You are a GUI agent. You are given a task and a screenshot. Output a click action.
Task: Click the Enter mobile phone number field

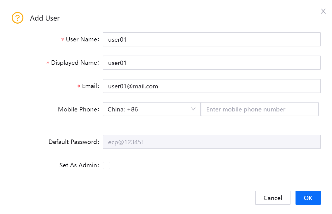point(259,109)
